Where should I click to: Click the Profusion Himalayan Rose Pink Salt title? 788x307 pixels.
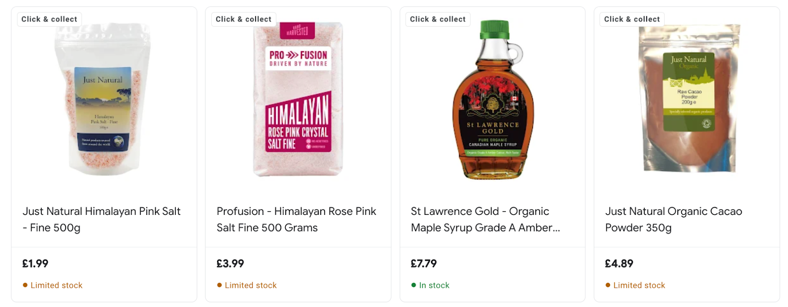pyautogui.click(x=296, y=219)
